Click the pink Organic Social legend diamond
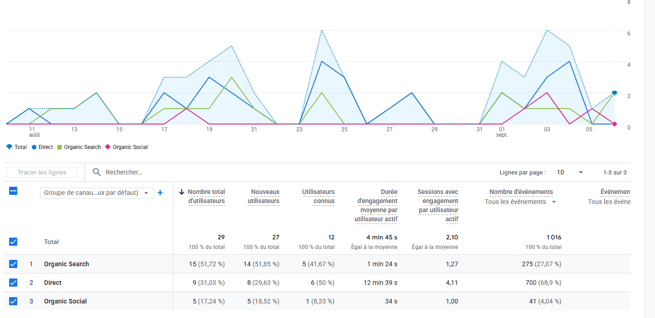 pos(108,147)
